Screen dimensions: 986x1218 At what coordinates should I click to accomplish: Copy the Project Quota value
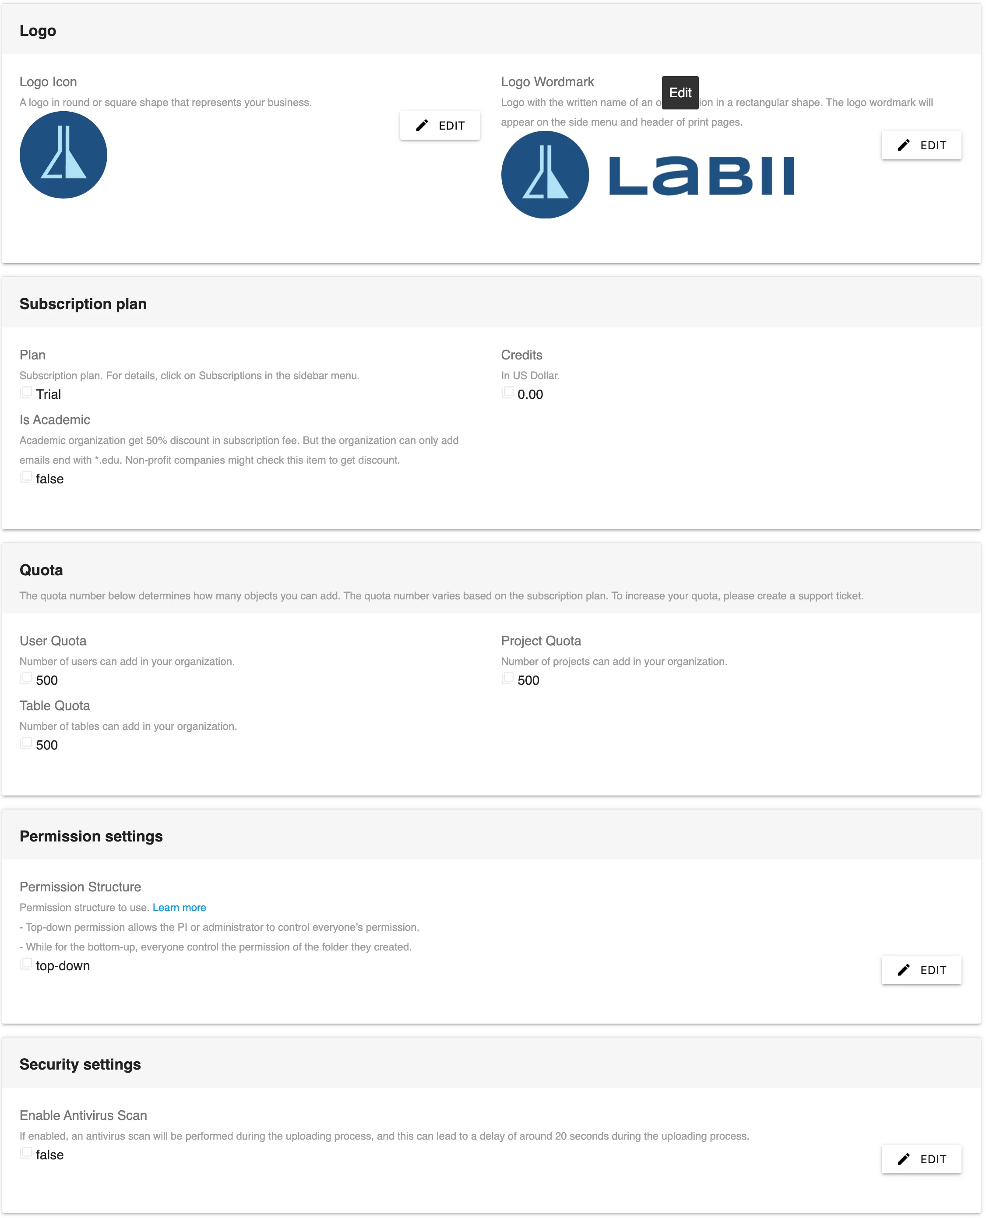click(x=507, y=679)
